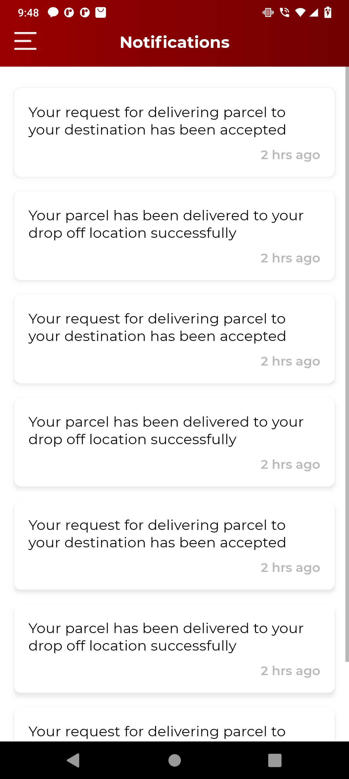Screen dimensions: 349x779
Task: Tap the vibrate mode status icon
Action: coord(268,13)
